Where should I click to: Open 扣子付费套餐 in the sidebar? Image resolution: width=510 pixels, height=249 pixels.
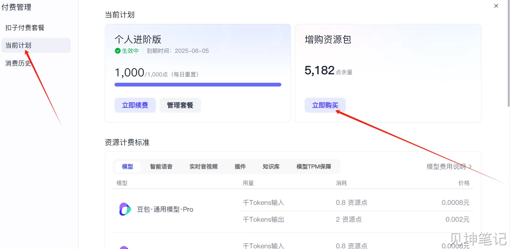click(x=25, y=28)
